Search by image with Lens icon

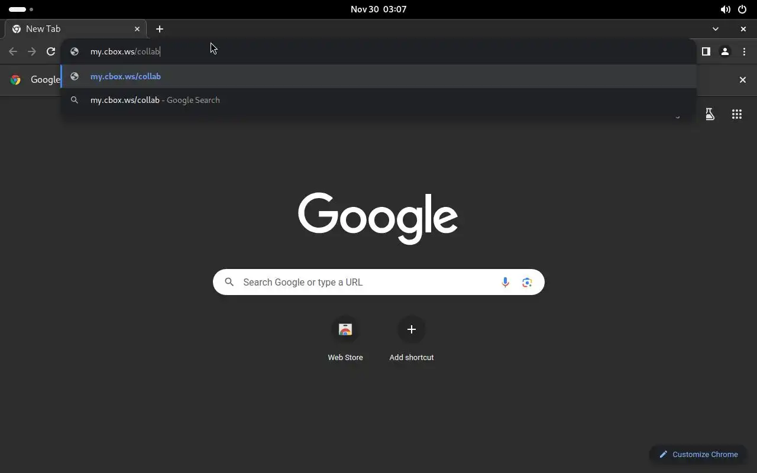[527, 283]
